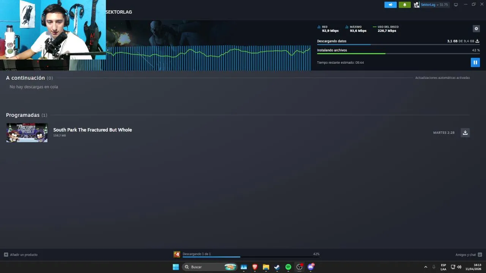Open Spotify from taskbar

point(288,267)
